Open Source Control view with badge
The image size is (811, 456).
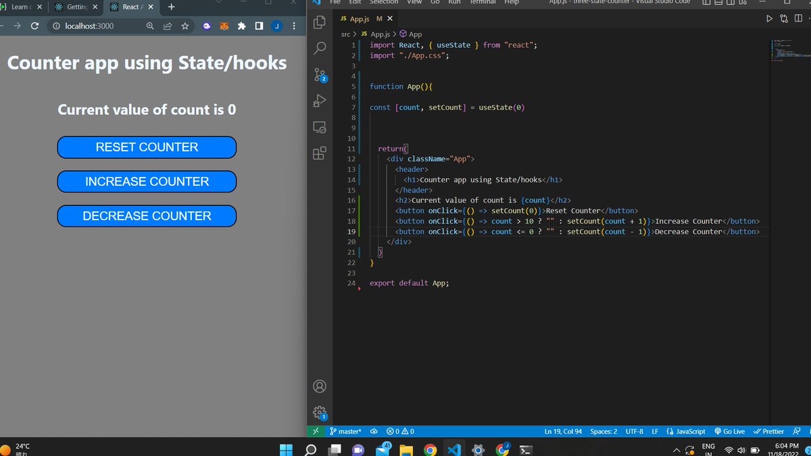click(x=320, y=75)
